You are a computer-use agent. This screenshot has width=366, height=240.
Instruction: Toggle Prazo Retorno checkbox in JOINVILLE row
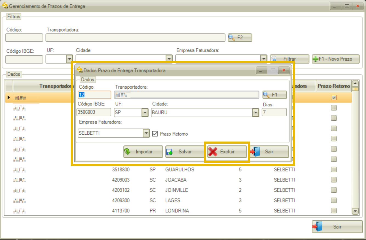(x=334, y=190)
